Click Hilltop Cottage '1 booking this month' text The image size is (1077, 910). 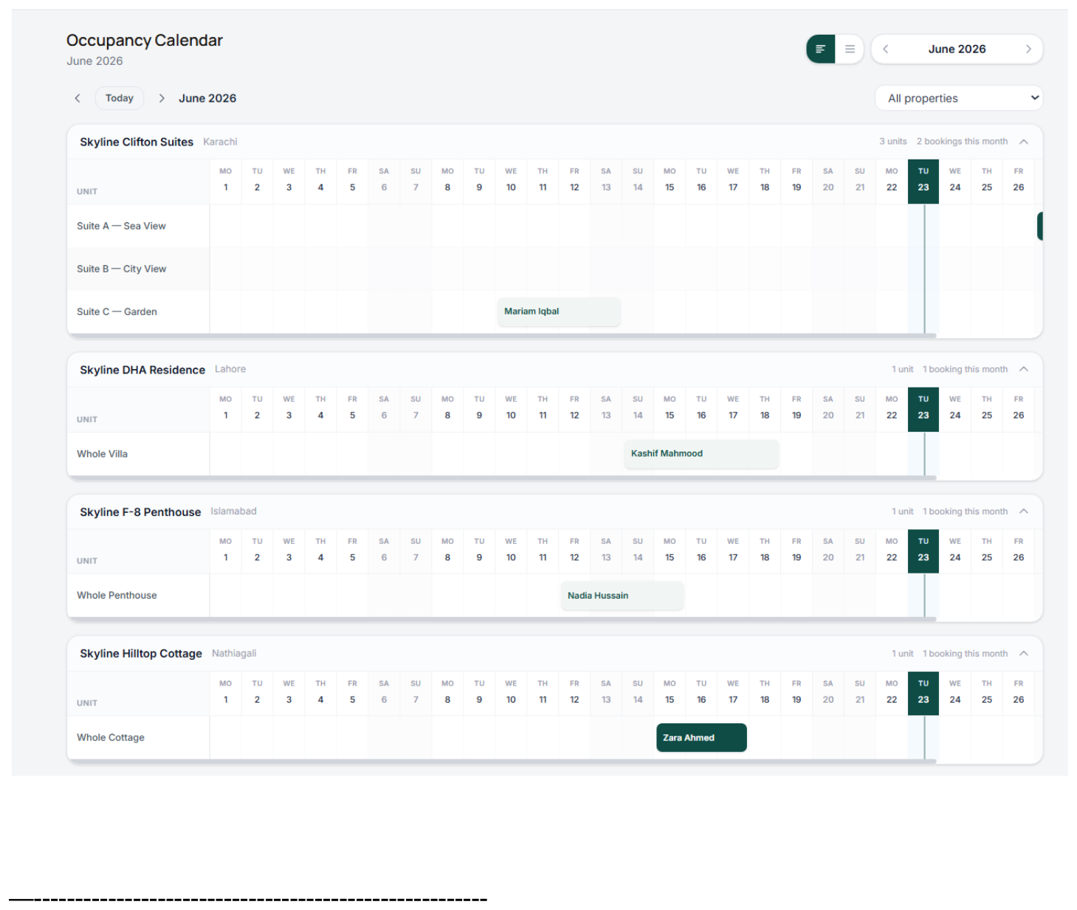pos(965,654)
